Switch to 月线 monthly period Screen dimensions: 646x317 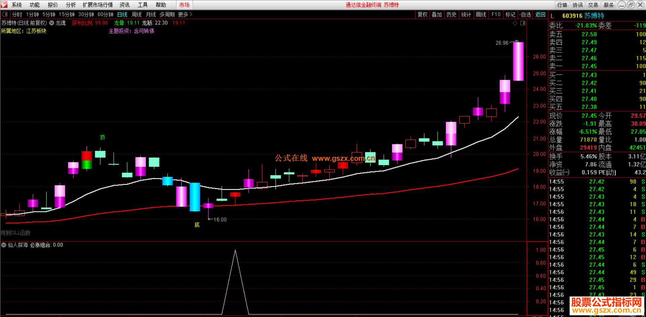click(x=151, y=14)
